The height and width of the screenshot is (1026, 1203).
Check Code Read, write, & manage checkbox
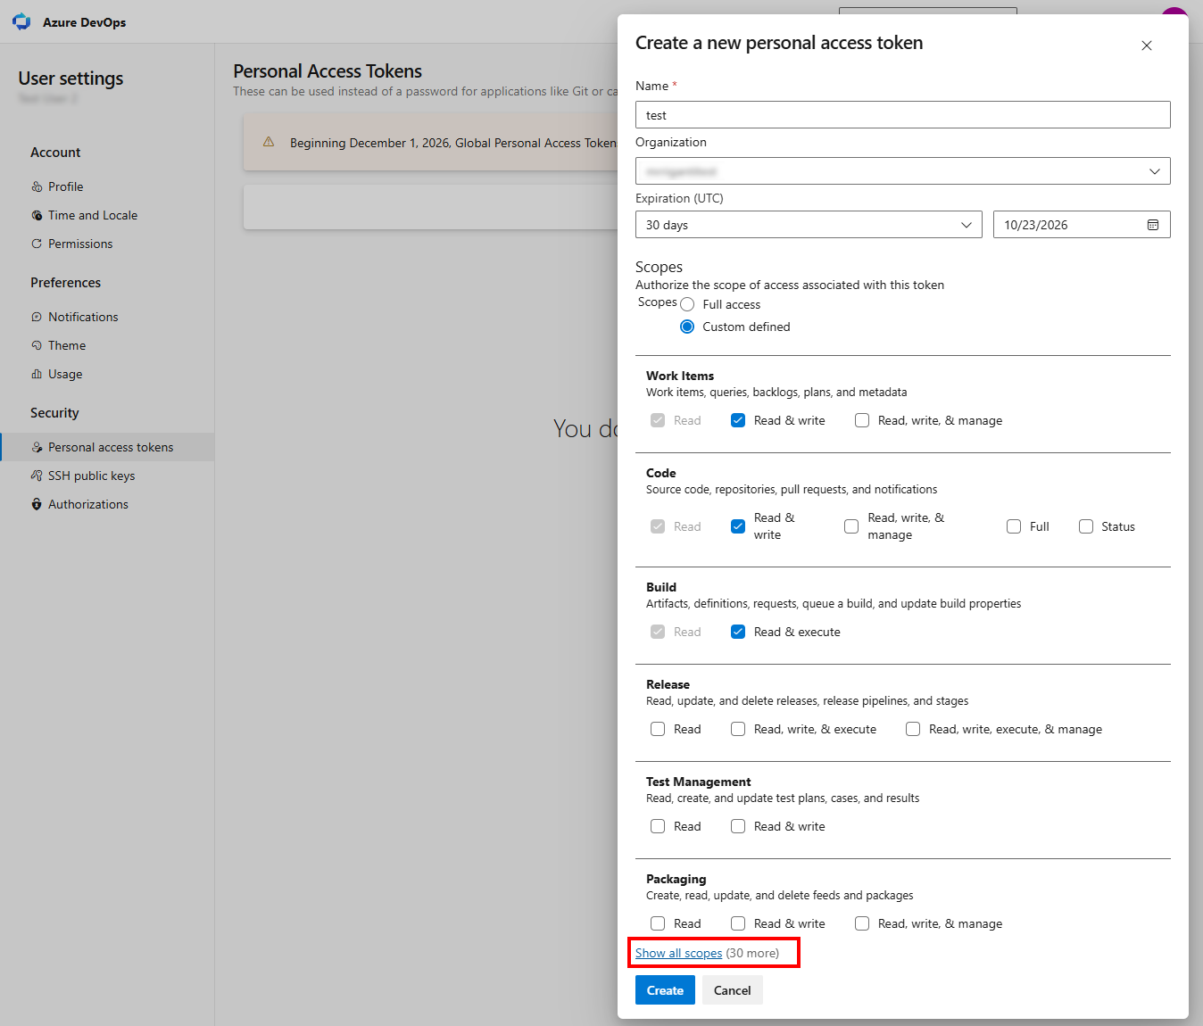tap(851, 526)
